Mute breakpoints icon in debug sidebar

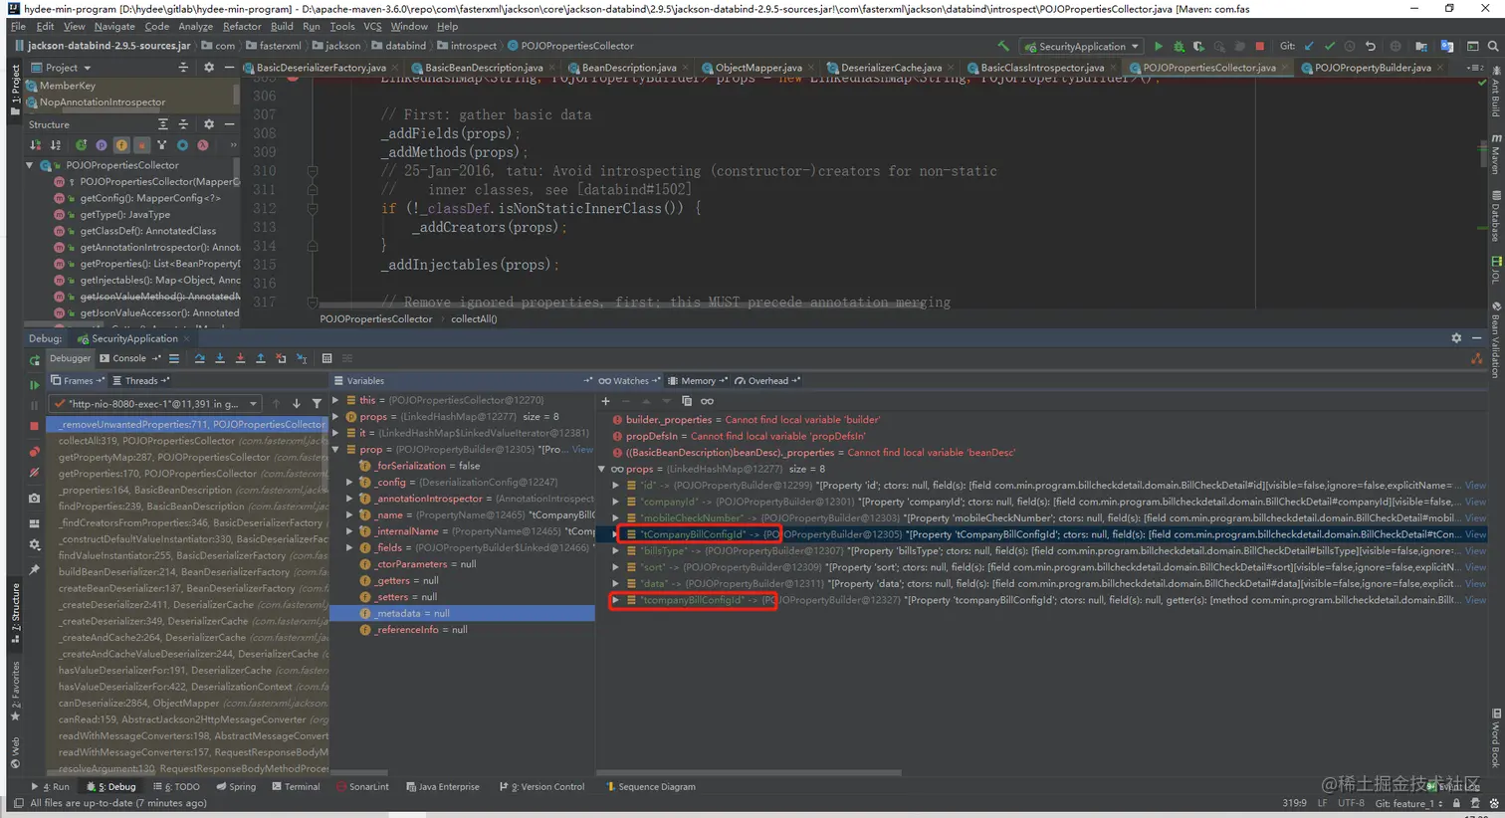34,473
